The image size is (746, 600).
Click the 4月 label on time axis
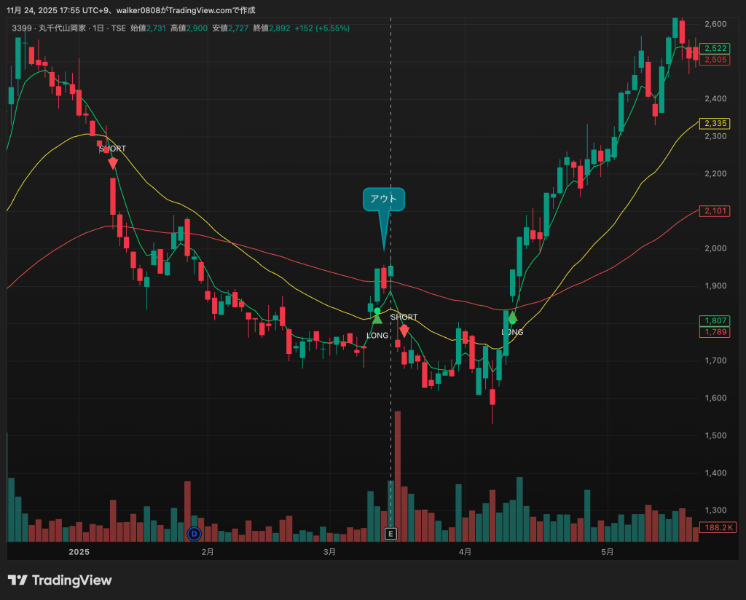point(465,552)
